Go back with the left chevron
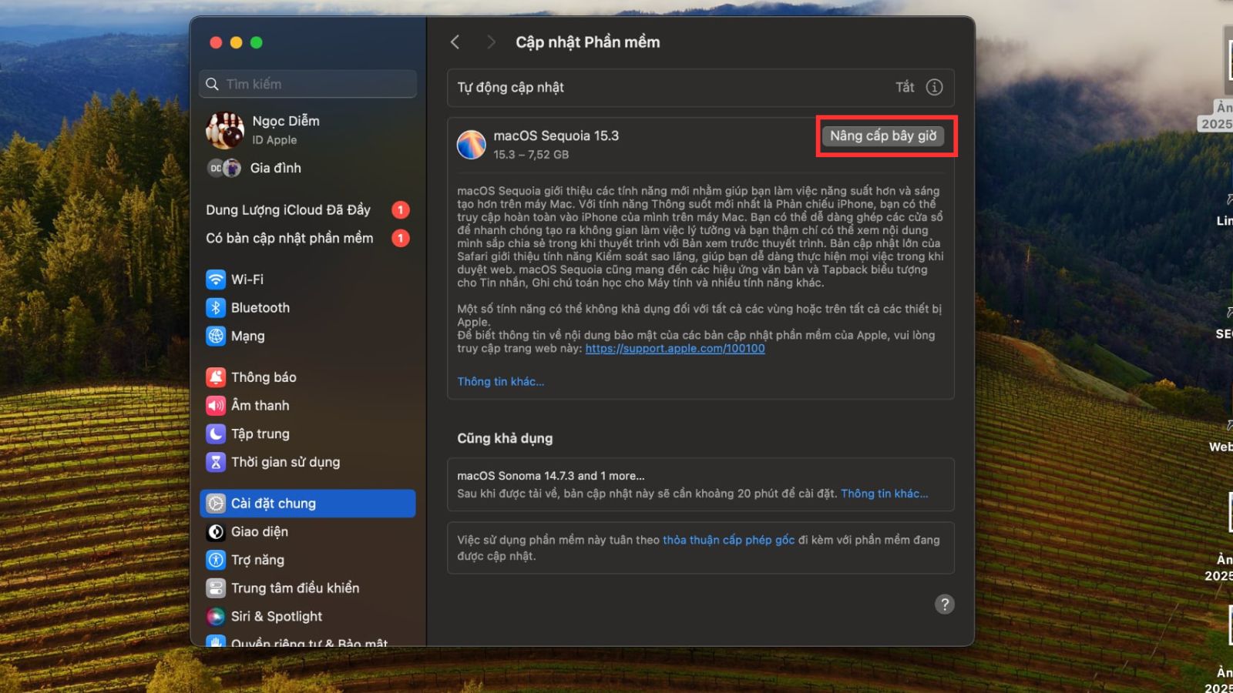Screen dimensions: 1233x693 click(455, 42)
